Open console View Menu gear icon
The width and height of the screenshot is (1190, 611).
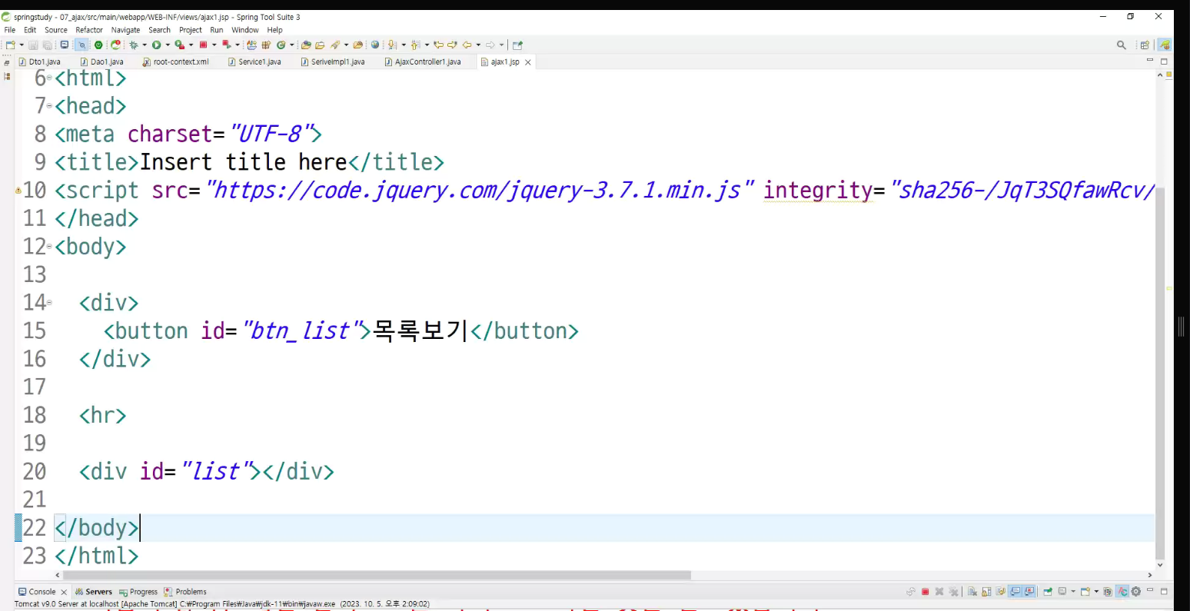1135,592
